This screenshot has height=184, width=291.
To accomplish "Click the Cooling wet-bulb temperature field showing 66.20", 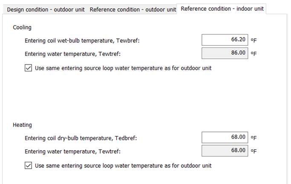I will tap(225, 40).
